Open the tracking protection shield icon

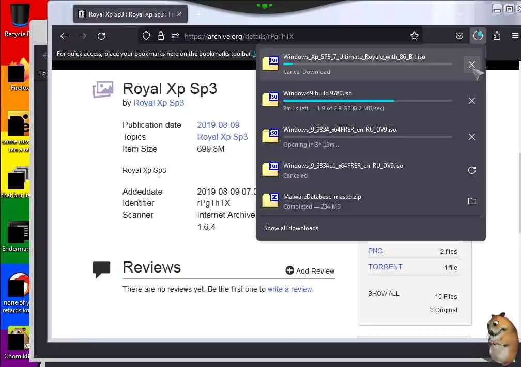[146, 36]
